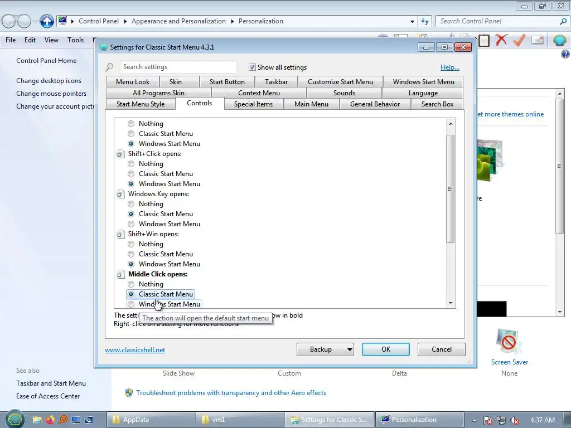Click the clipboard Paste toolbar icon
Image resolution: width=571 pixels, height=428 pixels.
pos(484,40)
